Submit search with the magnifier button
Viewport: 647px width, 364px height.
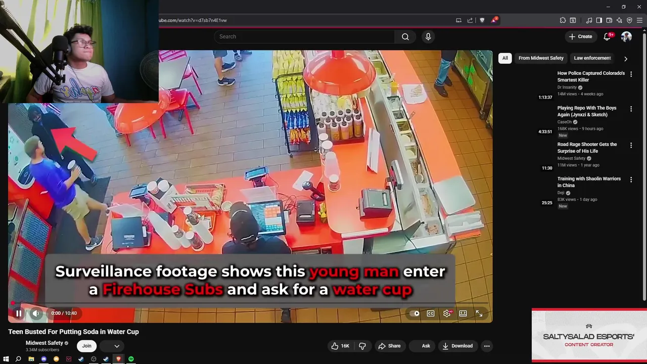(x=405, y=36)
